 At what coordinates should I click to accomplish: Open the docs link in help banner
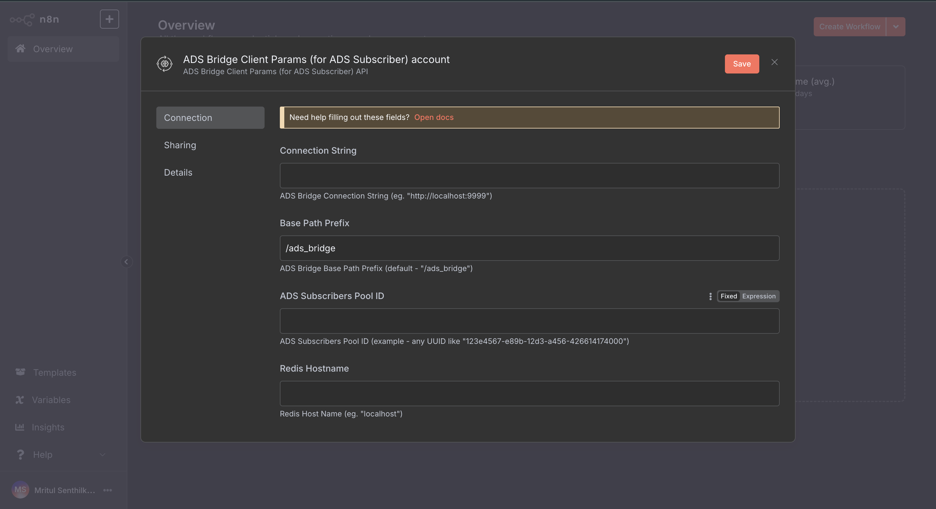[434, 117]
